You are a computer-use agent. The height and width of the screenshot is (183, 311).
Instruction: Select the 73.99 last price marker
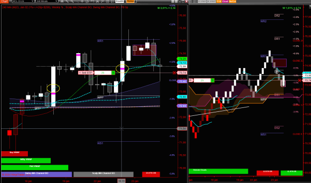click(x=182, y=67)
